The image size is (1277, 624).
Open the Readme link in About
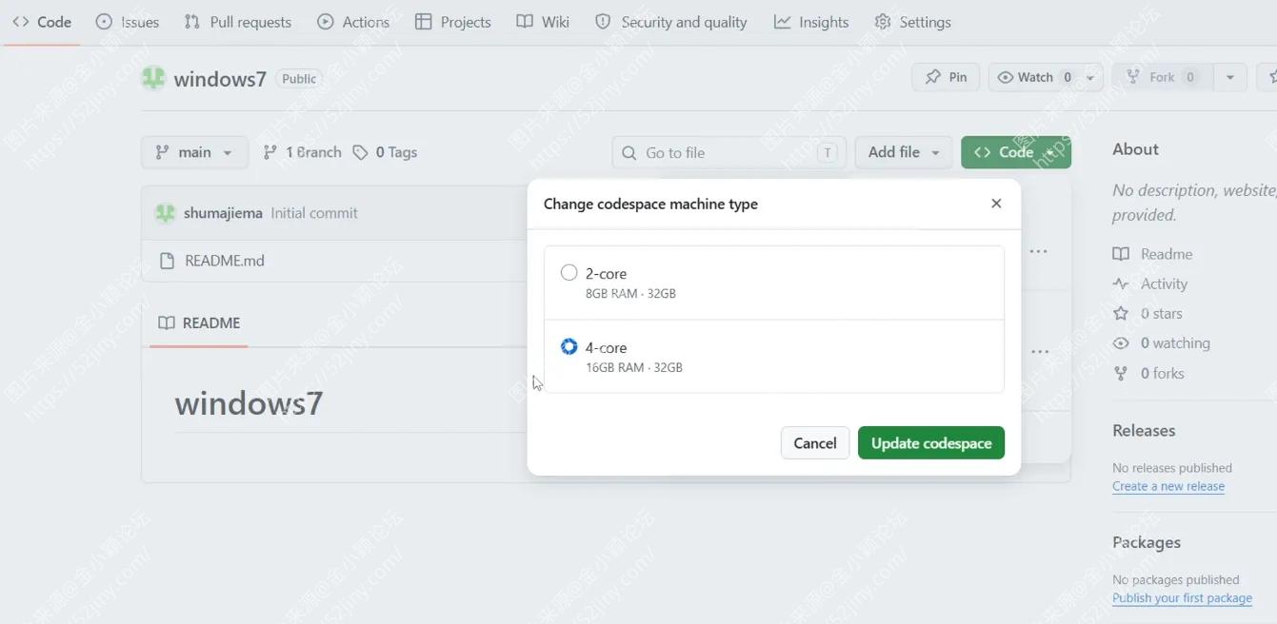(x=1153, y=254)
